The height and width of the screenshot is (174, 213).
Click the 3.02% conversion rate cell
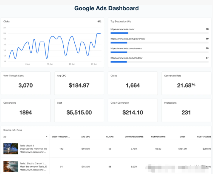point(134,167)
